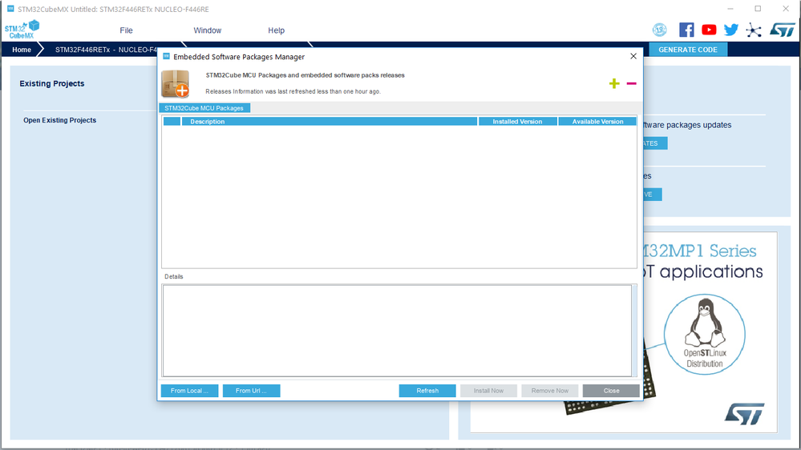
Task: Open the Window menu
Action: (x=208, y=30)
